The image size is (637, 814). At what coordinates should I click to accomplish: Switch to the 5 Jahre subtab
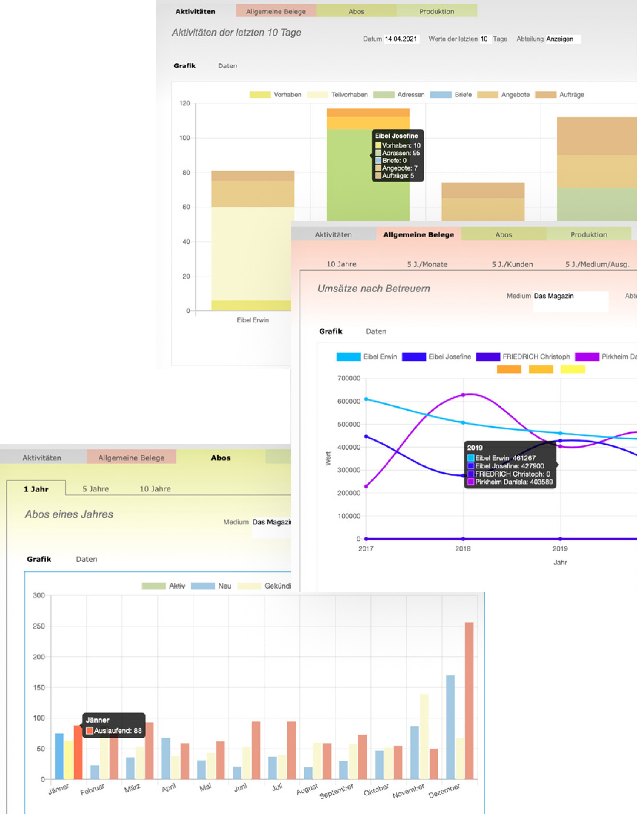(96, 489)
